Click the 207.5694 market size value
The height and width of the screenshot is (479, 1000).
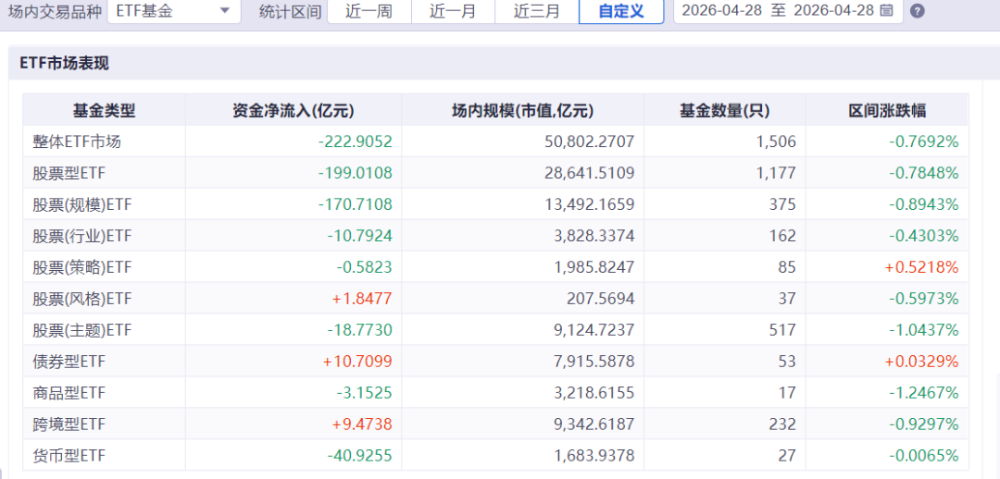(600, 299)
